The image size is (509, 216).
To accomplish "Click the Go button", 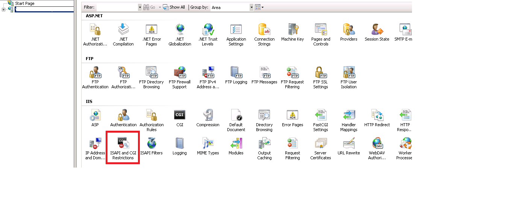I will [x=150, y=7].
